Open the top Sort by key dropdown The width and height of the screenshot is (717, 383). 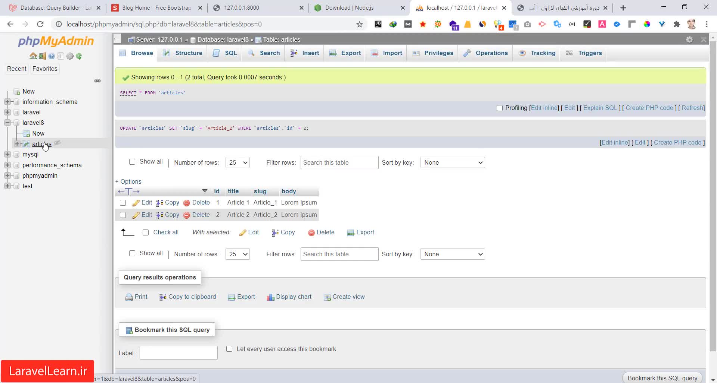coord(452,163)
